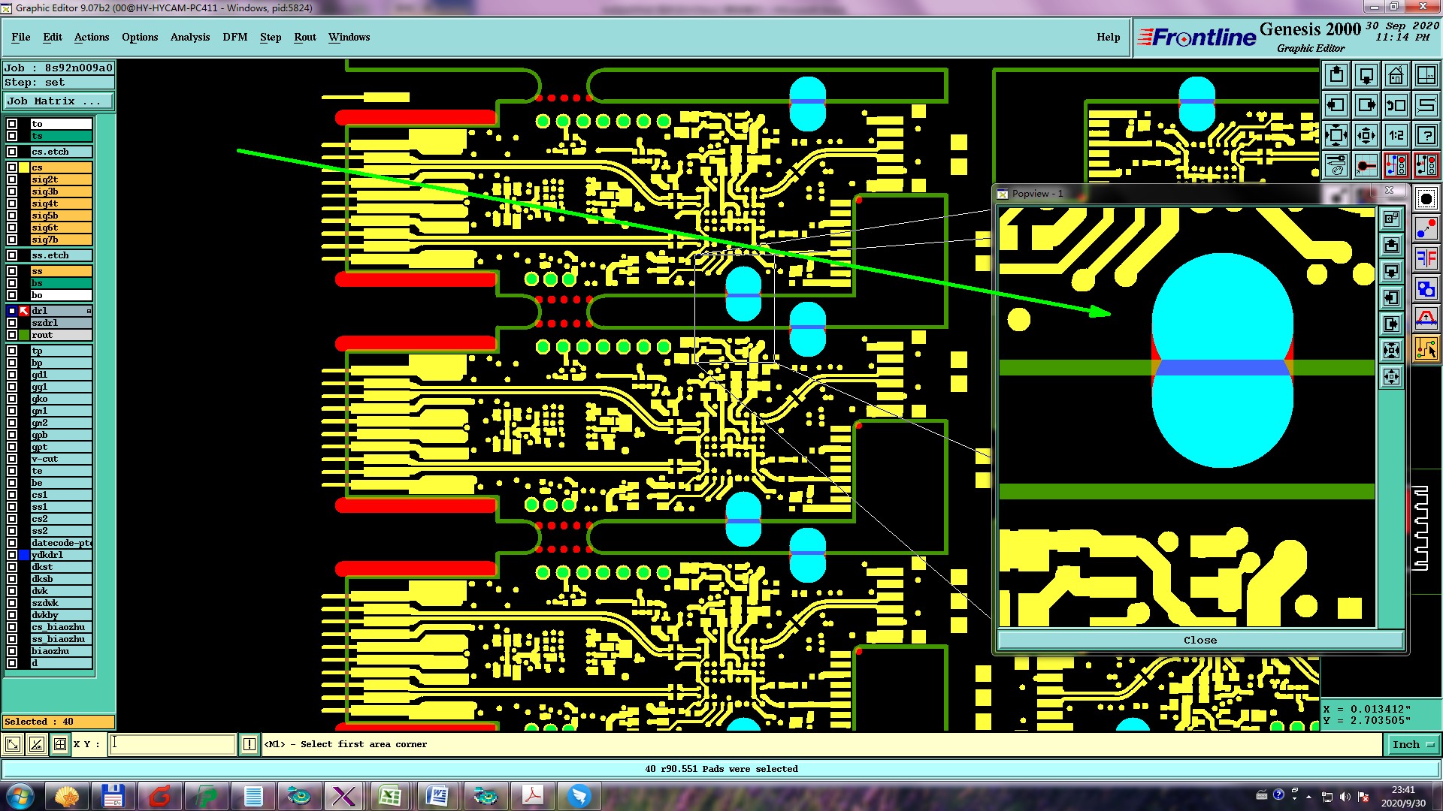Select the blue-to-red point move tool
This screenshot has width=1443, height=811.
[1426, 228]
